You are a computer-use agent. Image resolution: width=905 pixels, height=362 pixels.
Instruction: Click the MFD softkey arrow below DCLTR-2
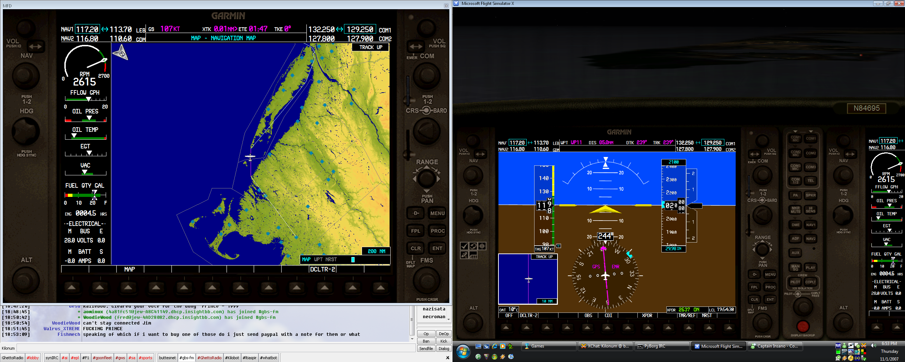pyautogui.click(x=325, y=287)
